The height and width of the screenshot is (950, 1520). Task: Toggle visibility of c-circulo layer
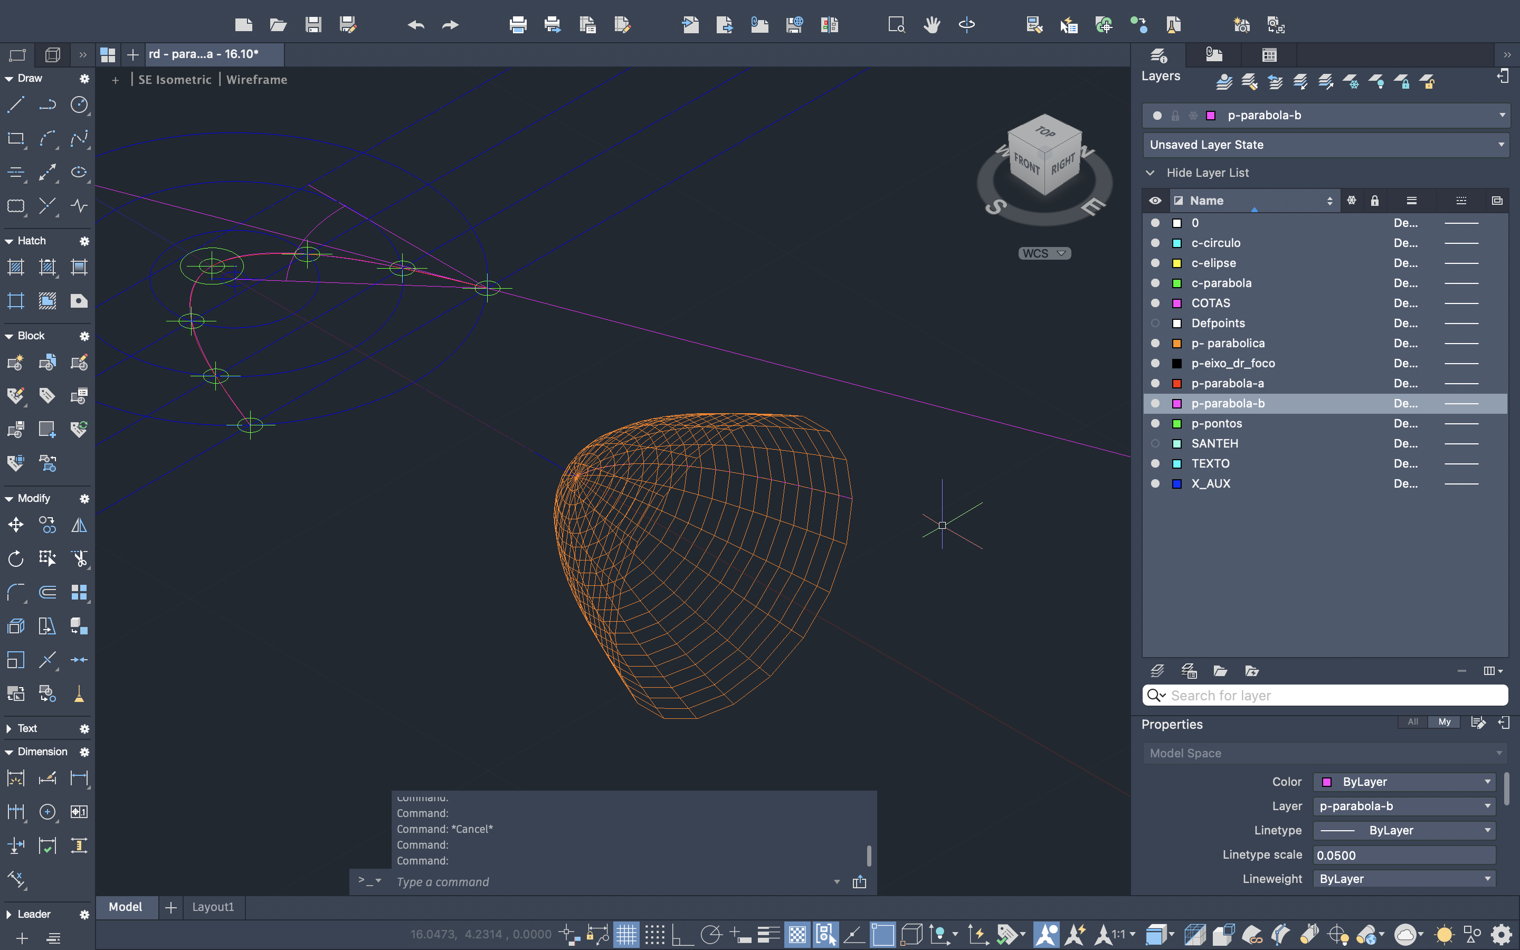coord(1155,243)
